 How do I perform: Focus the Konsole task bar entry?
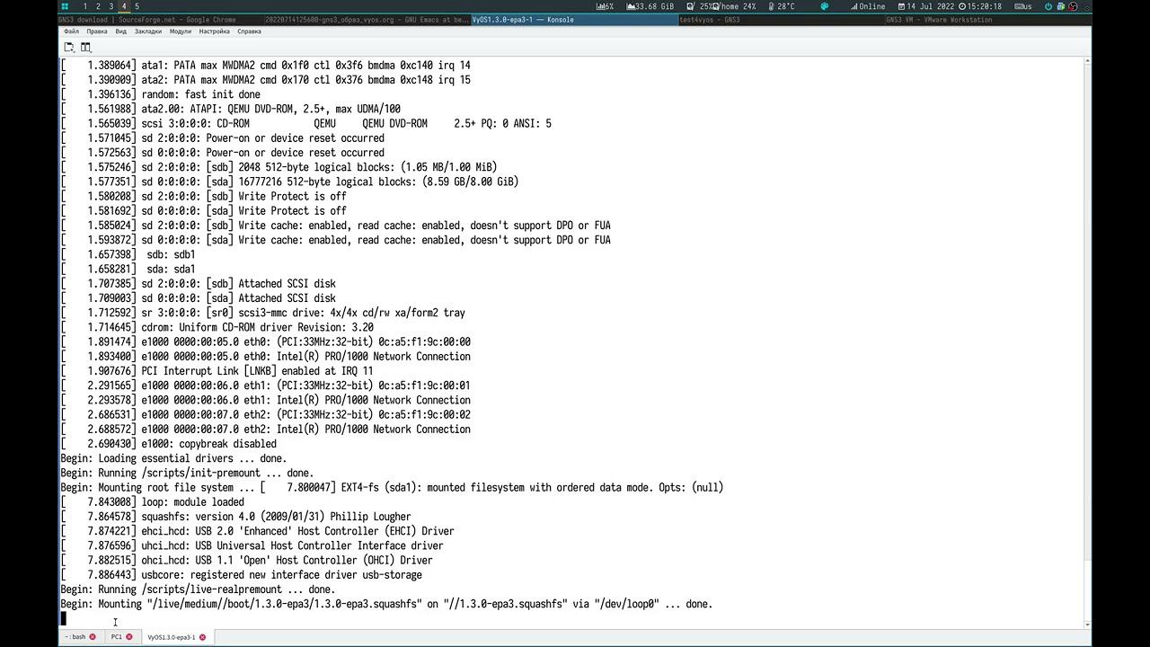point(573,19)
